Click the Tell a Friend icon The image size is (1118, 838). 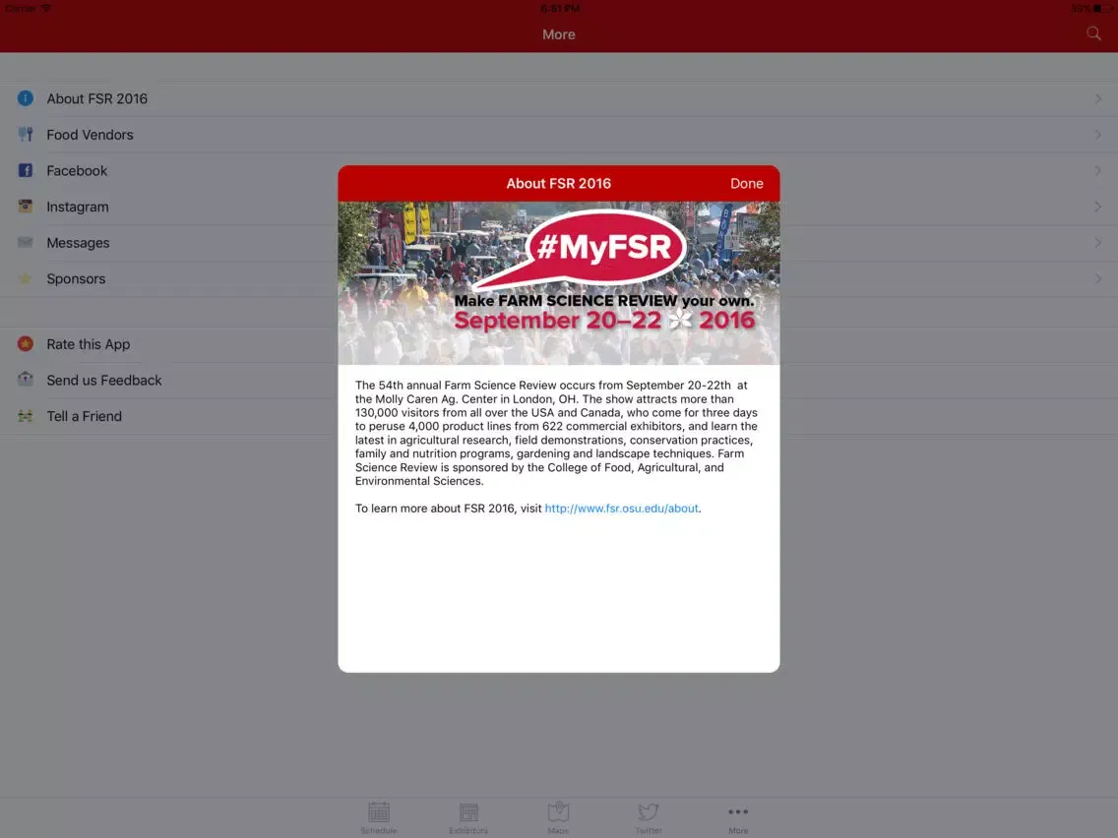[x=25, y=416]
